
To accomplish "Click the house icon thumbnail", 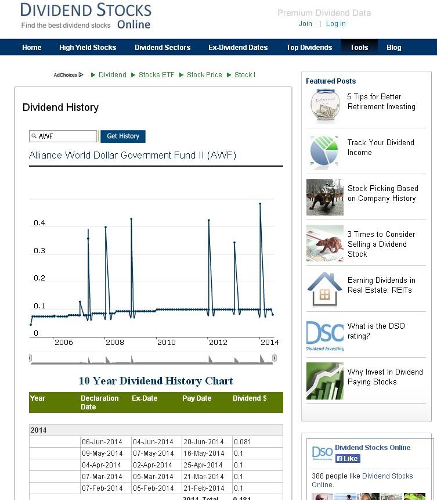I will coord(324,289).
